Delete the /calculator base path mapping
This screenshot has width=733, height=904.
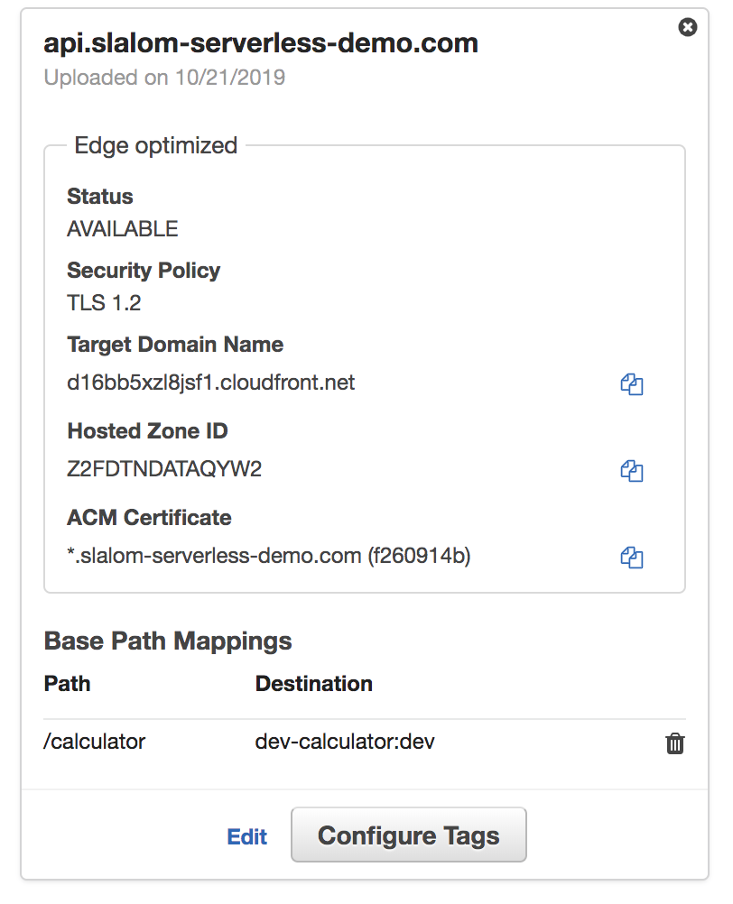(x=674, y=743)
